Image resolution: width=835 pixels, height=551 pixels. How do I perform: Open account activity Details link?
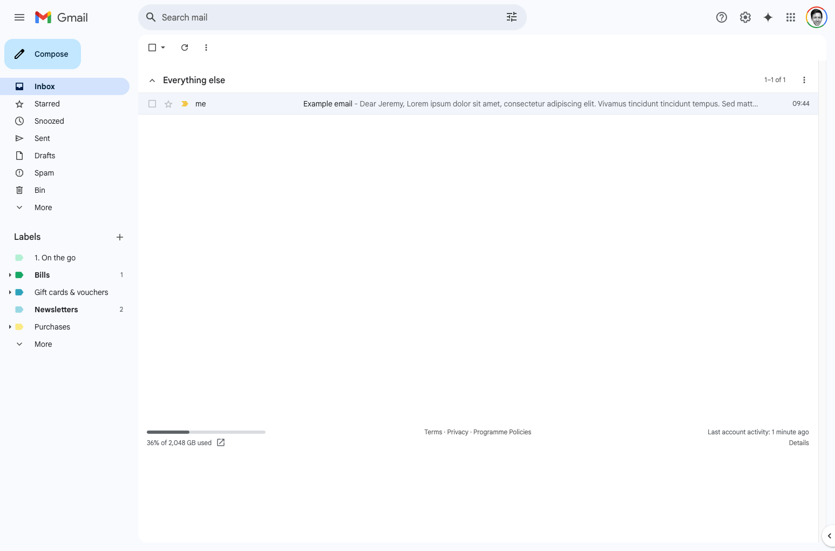click(x=799, y=443)
